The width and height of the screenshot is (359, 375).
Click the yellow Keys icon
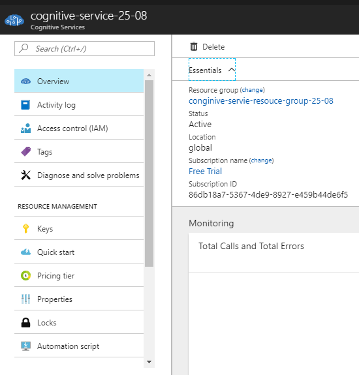tap(25, 228)
